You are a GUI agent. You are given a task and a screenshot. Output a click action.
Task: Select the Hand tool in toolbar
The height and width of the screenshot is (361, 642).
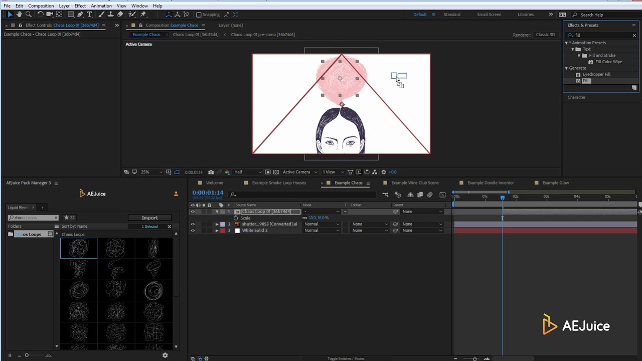pos(19,15)
